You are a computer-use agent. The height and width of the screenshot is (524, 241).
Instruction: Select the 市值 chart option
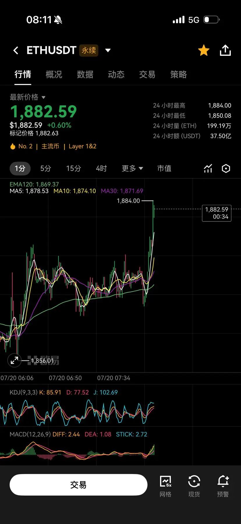(164, 168)
